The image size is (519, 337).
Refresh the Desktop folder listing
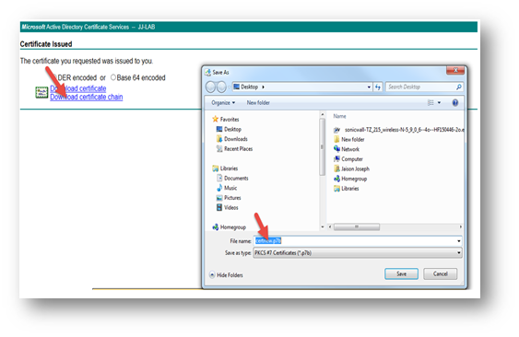(378, 87)
